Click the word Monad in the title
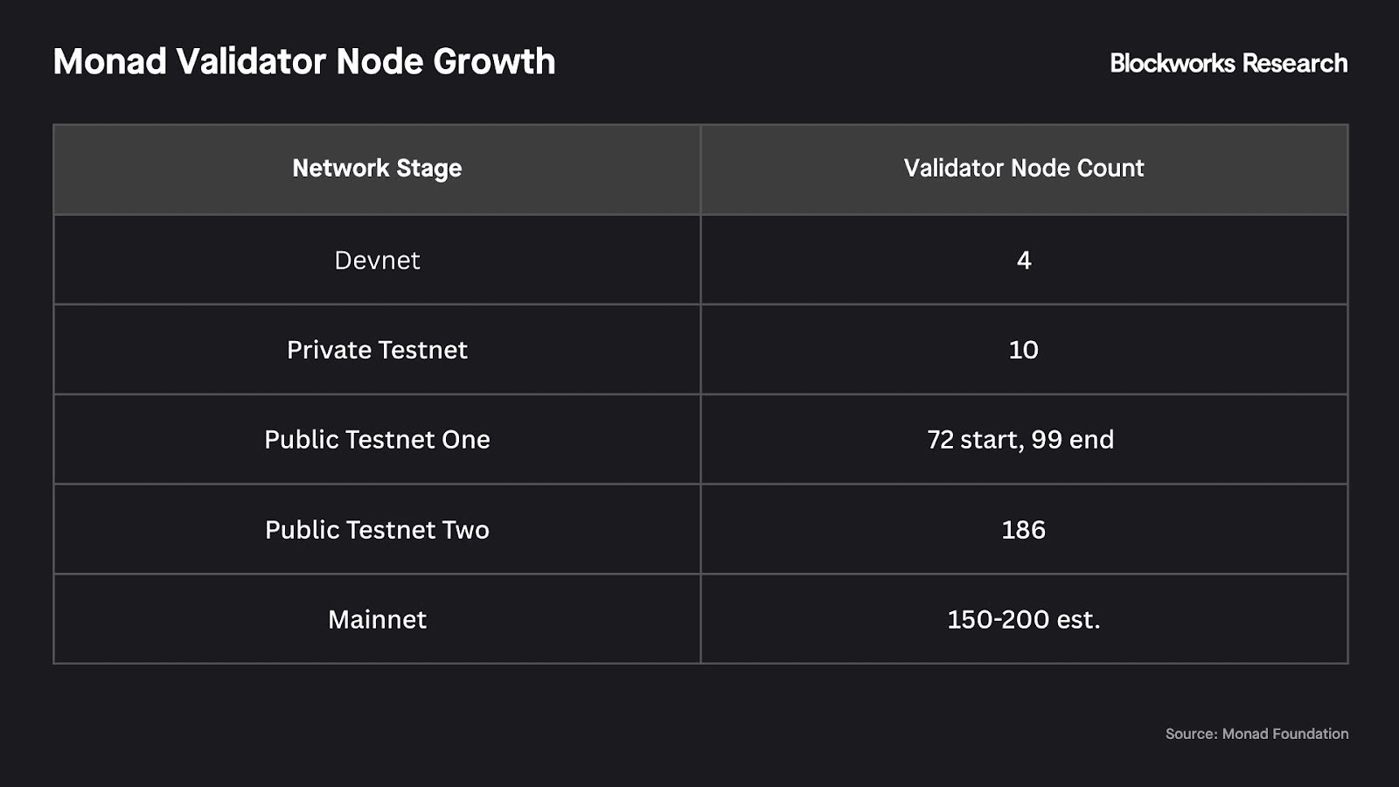 [x=109, y=62]
